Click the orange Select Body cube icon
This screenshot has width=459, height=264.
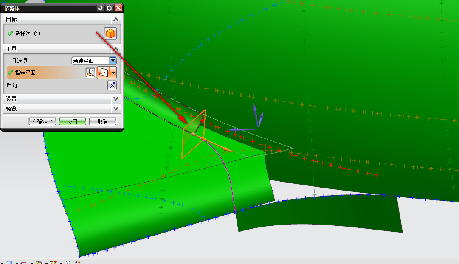[110, 34]
